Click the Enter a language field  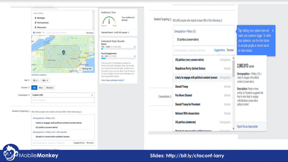click(x=63, y=100)
